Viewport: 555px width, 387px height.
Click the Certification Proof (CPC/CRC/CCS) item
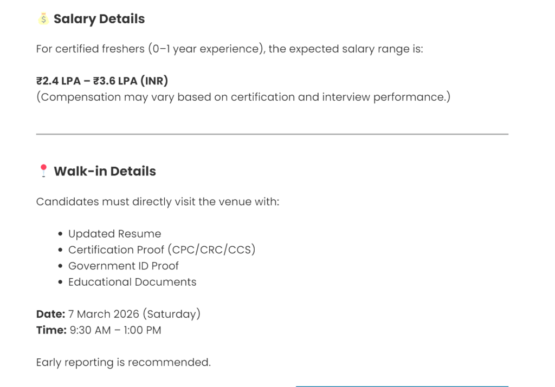162,250
